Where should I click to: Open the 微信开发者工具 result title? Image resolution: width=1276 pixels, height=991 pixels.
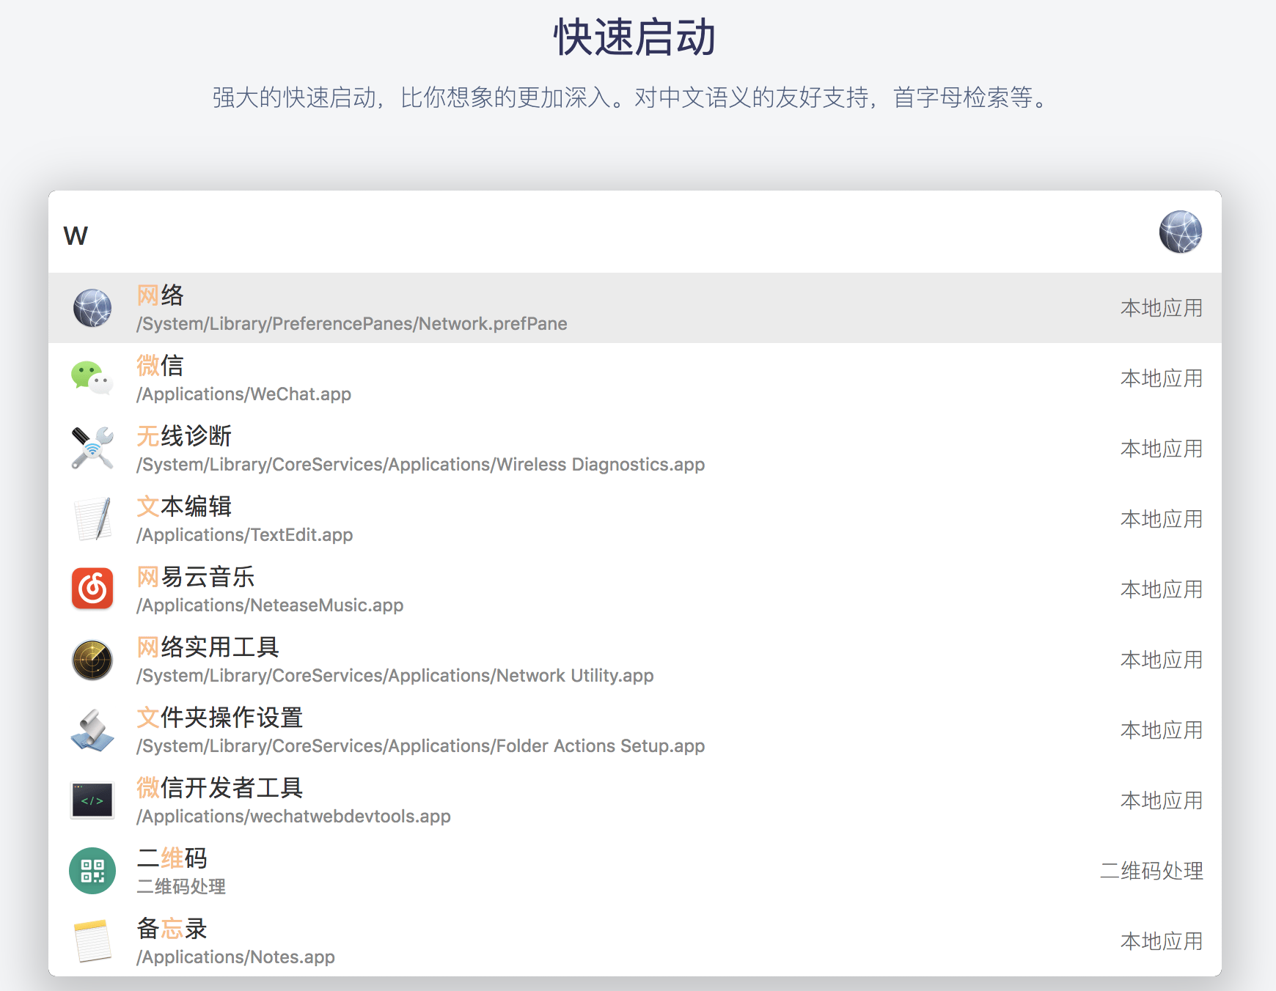(x=220, y=788)
